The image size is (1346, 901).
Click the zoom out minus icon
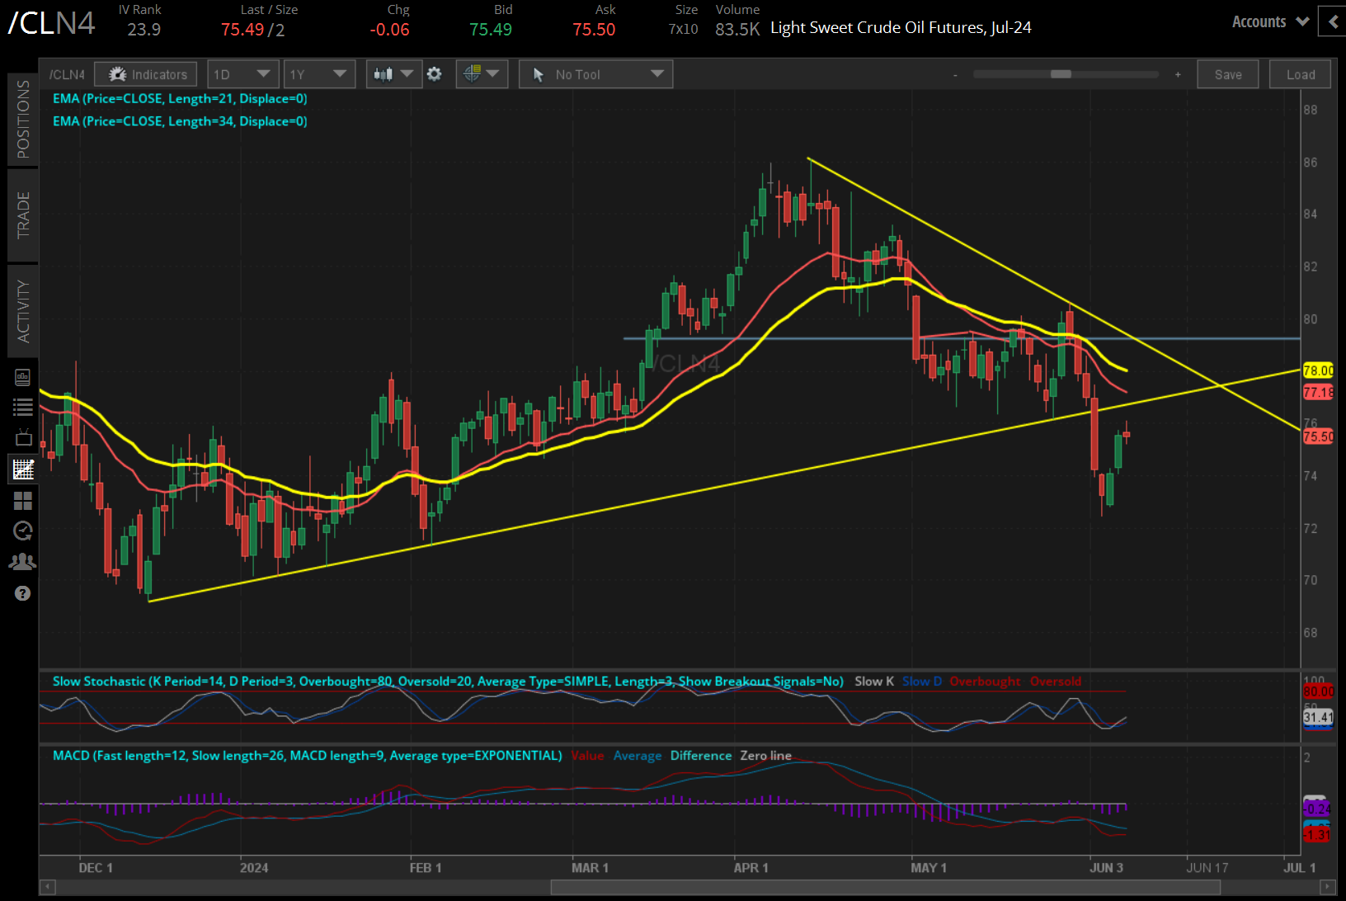pyautogui.click(x=956, y=75)
